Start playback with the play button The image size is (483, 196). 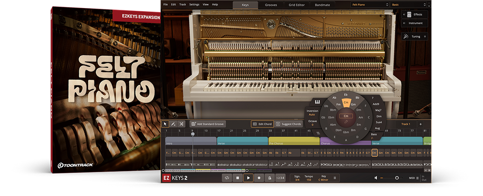[248, 178]
